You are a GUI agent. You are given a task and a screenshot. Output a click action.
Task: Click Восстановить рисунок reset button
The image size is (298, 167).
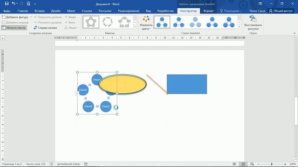click(253, 23)
